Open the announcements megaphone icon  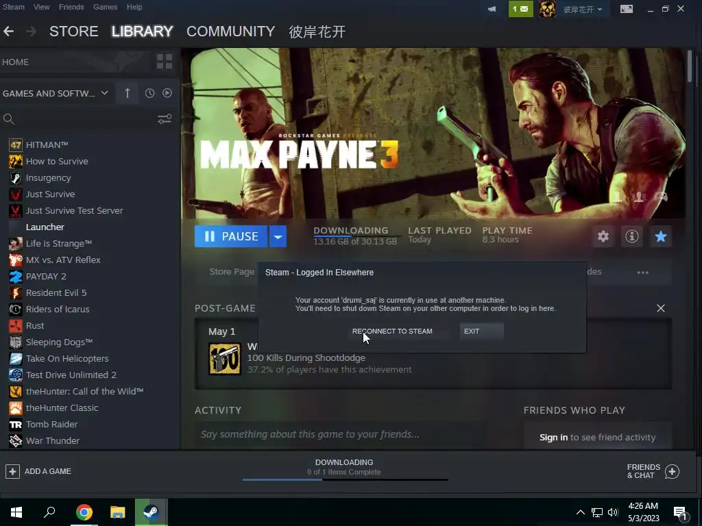click(x=492, y=9)
